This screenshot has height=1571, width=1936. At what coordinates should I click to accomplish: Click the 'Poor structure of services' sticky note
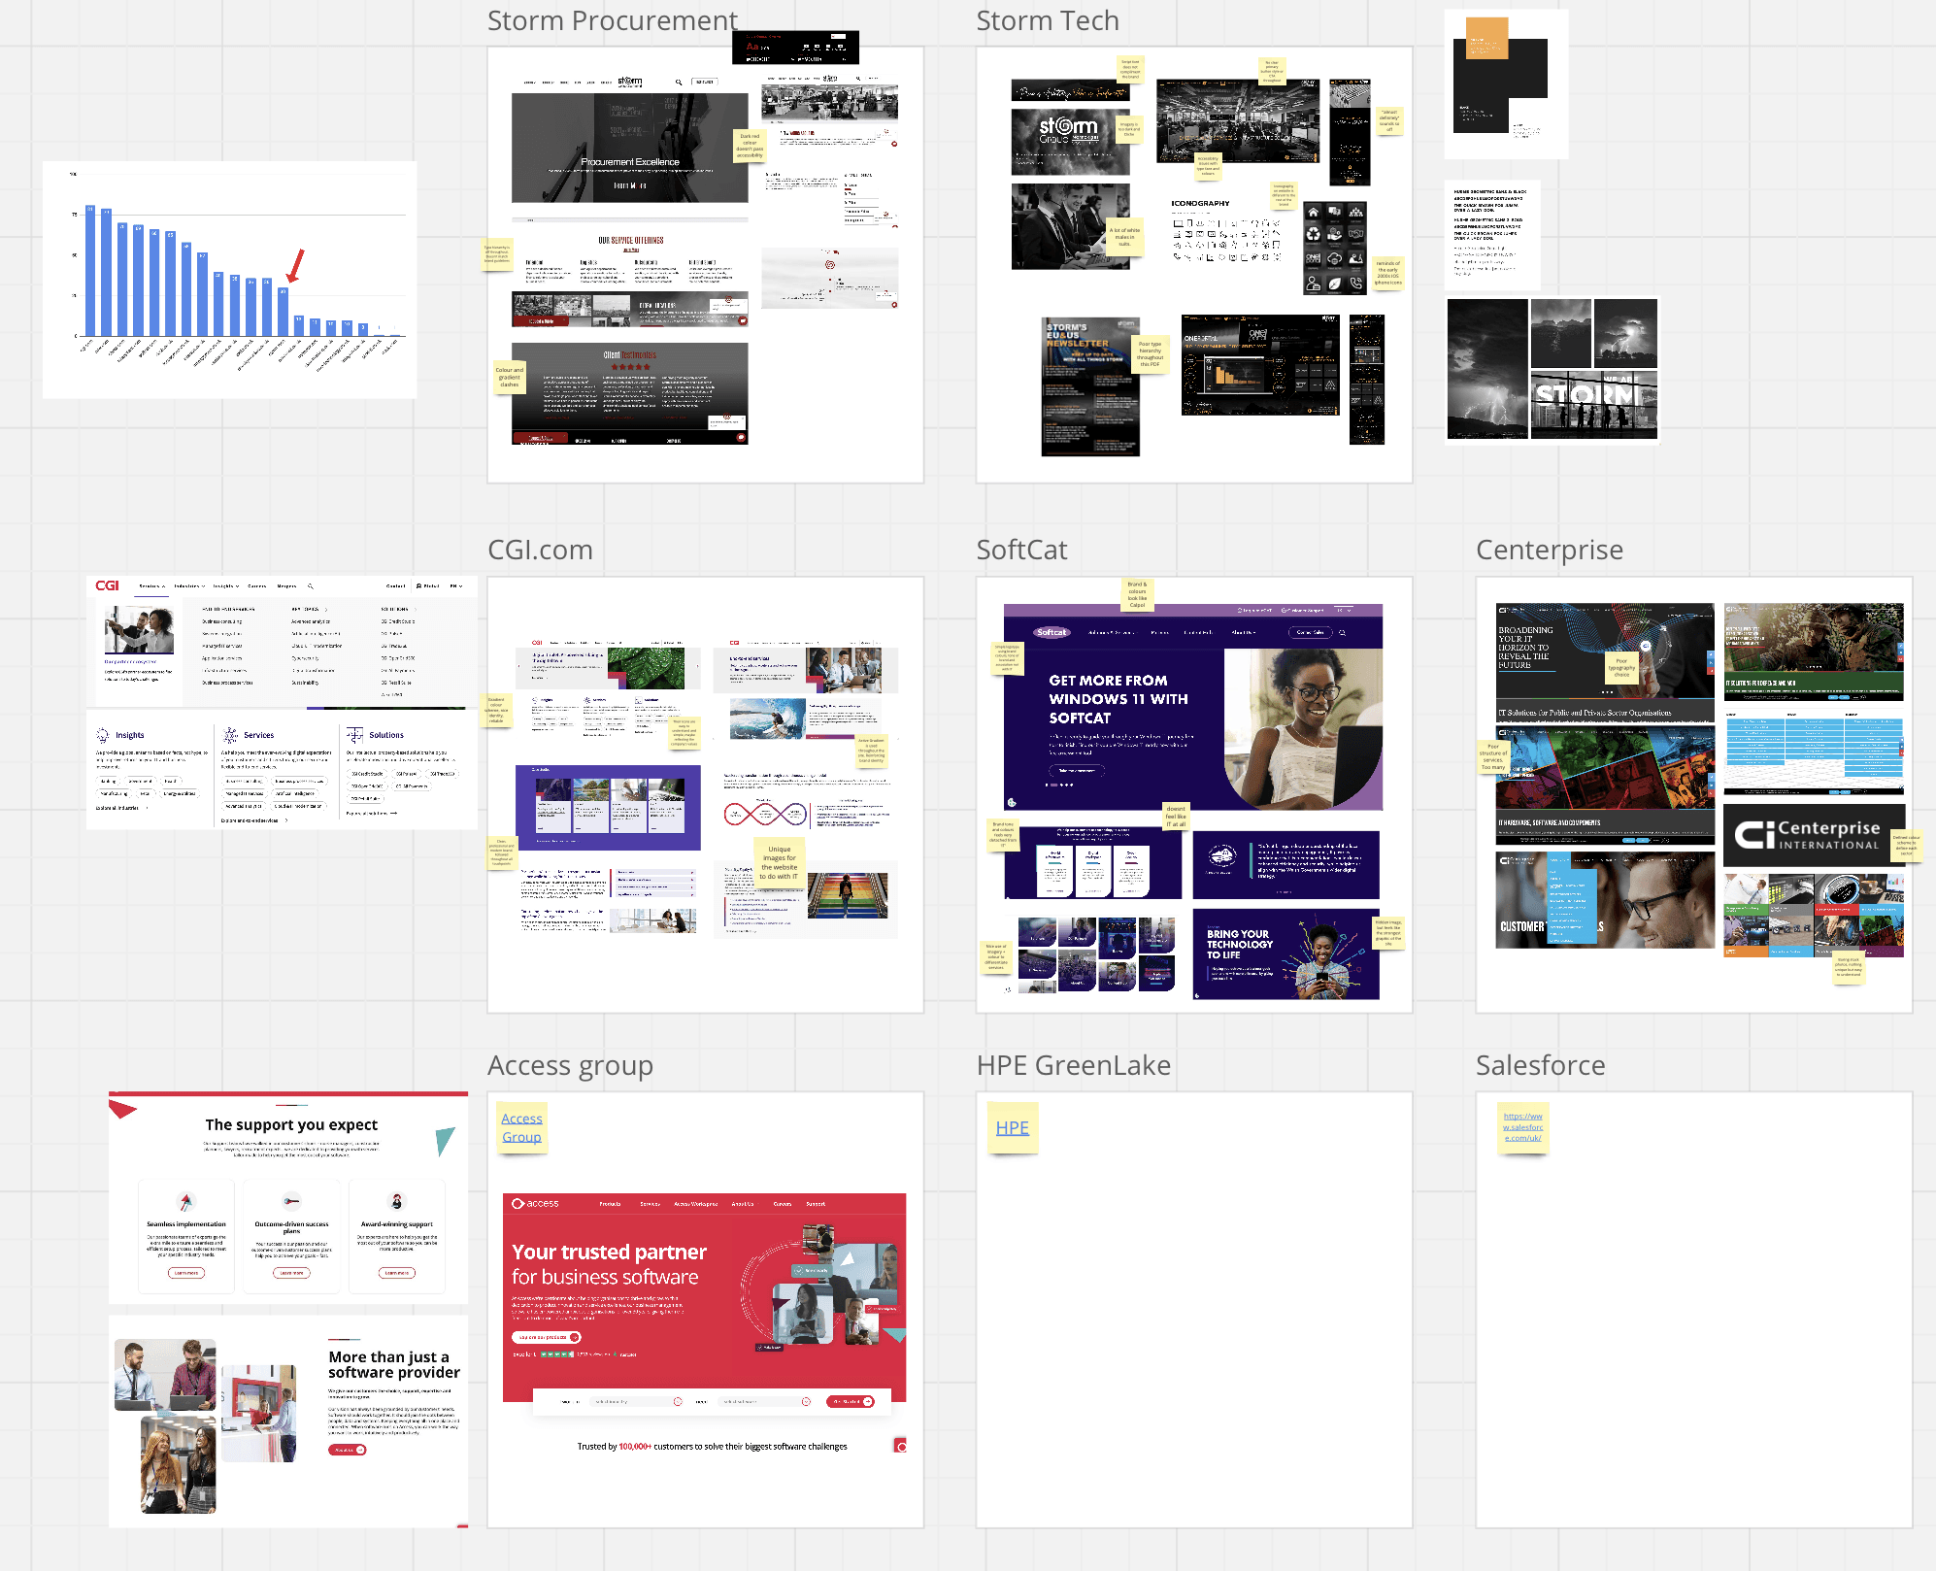(1492, 758)
